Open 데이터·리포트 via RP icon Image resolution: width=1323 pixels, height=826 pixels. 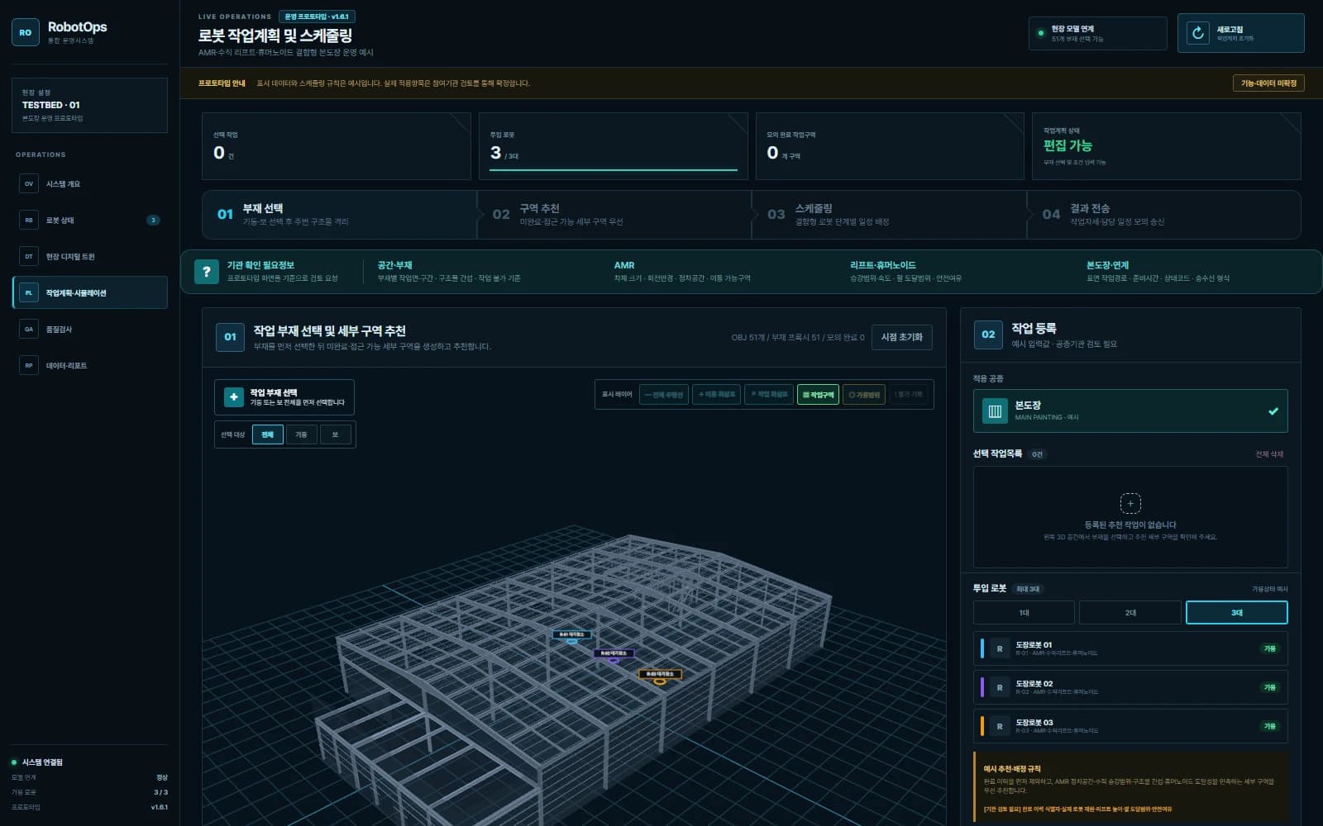(29, 366)
